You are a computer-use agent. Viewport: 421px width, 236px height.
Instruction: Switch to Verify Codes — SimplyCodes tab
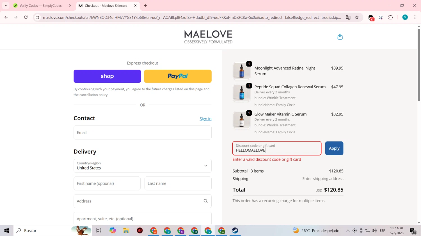coord(41,6)
